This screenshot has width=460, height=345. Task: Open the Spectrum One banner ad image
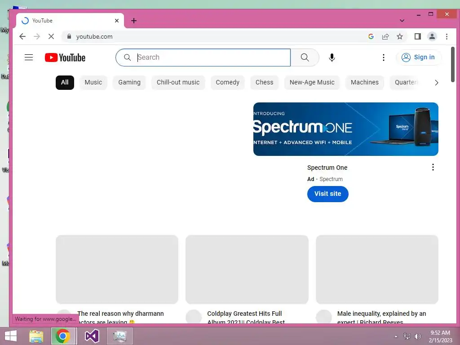point(345,129)
